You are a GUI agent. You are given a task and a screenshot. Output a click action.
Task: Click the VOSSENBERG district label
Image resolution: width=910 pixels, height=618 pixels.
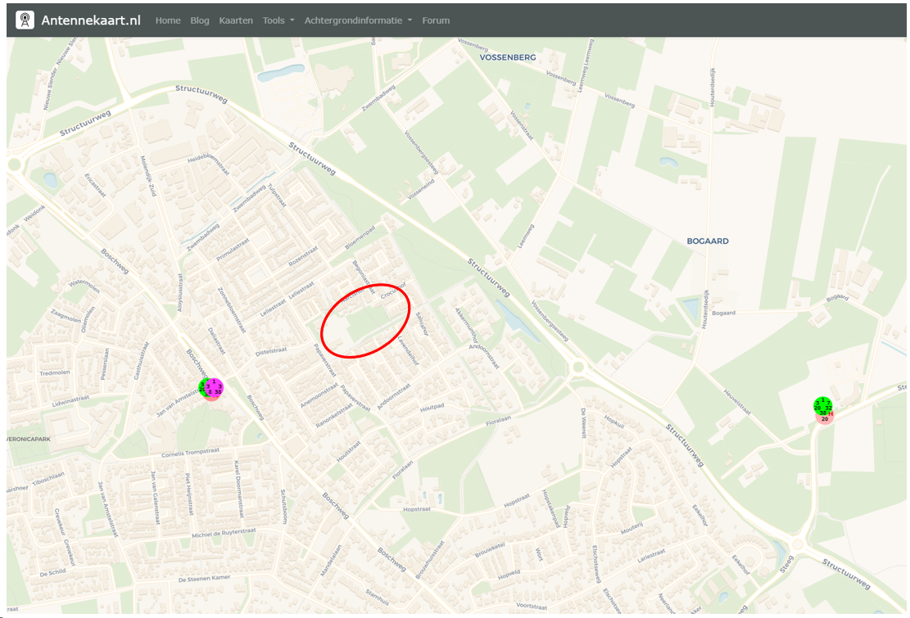click(x=508, y=57)
